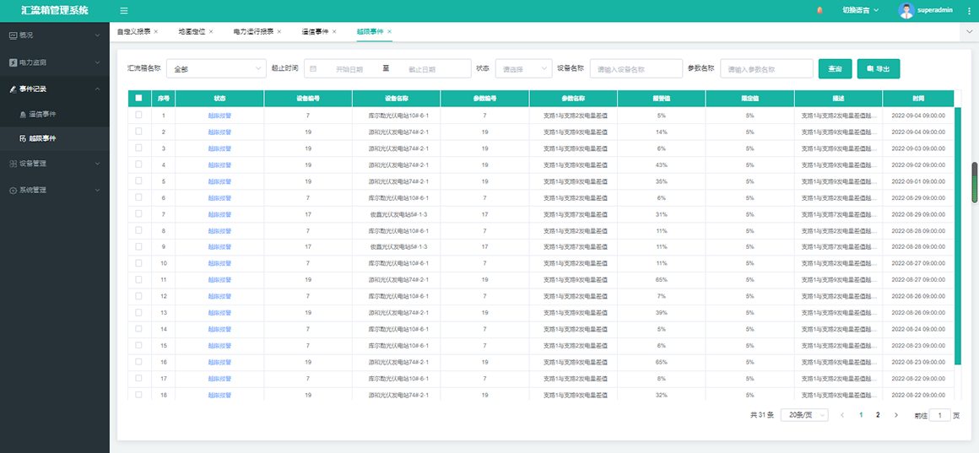This screenshot has height=453, width=979.
Task: Click the 43% alarm value in row 4
Action: point(662,165)
